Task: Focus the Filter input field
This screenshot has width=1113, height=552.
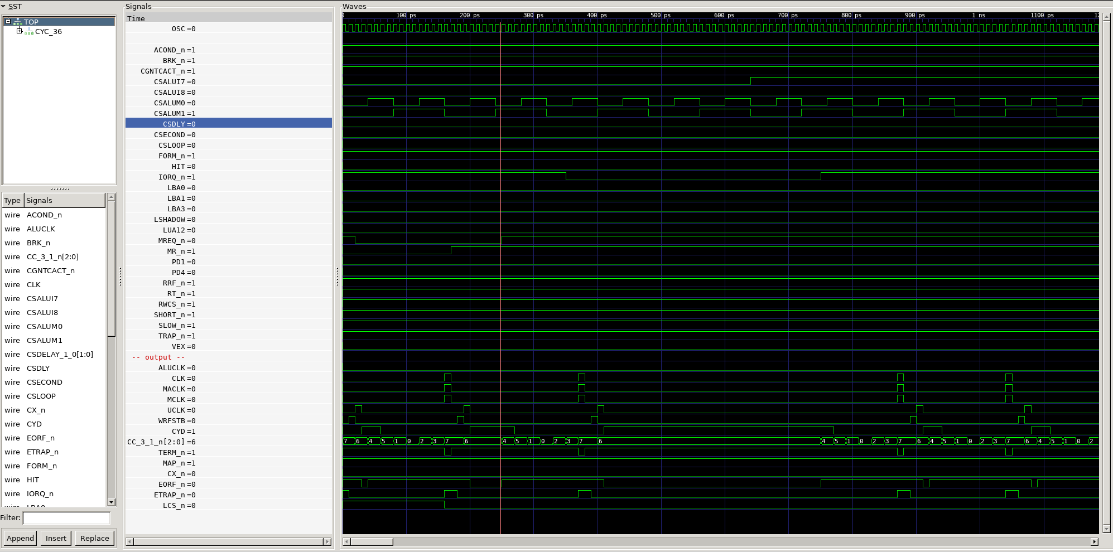Action: pos(66,518)
